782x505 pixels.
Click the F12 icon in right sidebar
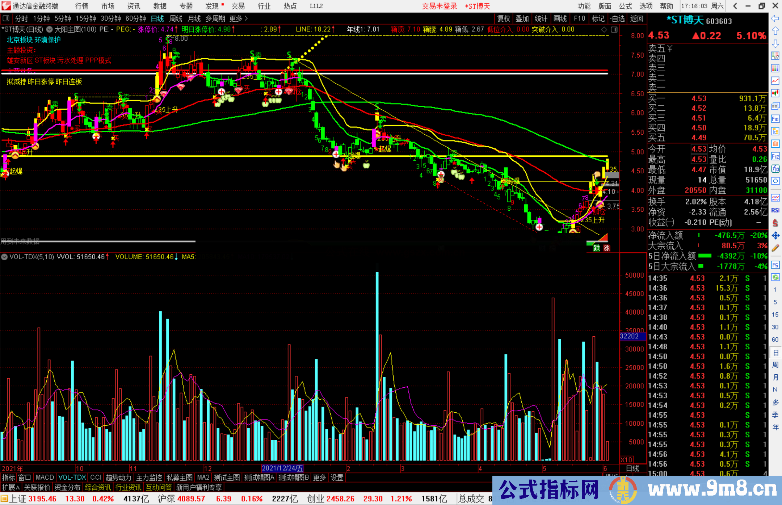tap(775, 156)
